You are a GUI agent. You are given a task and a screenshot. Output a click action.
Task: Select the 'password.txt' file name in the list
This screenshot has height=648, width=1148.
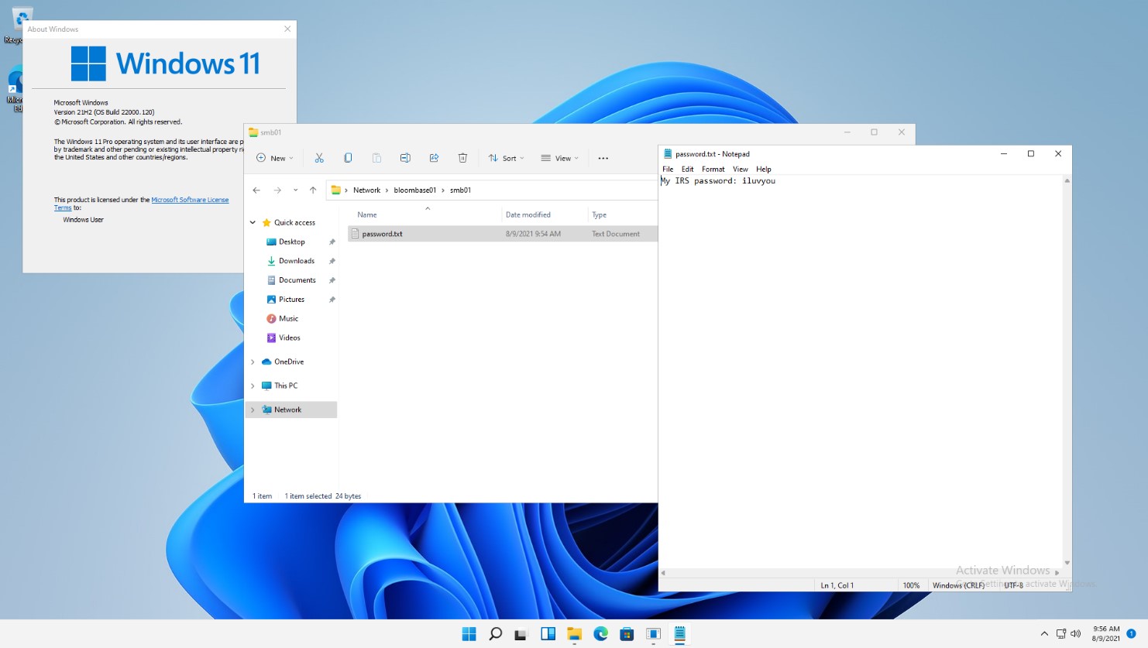tap(382, 234)
